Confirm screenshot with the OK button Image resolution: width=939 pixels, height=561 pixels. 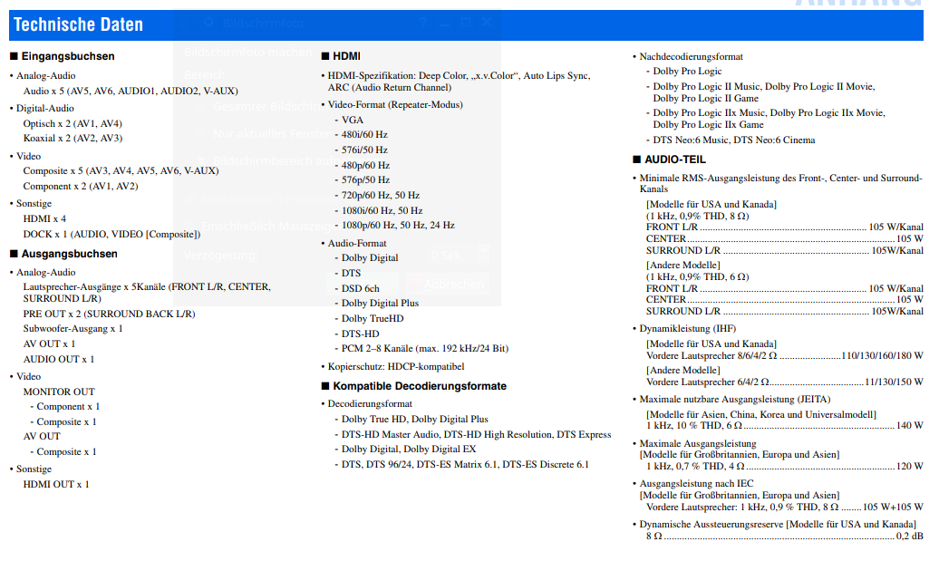pyautogui.click(x=361, y=284)
